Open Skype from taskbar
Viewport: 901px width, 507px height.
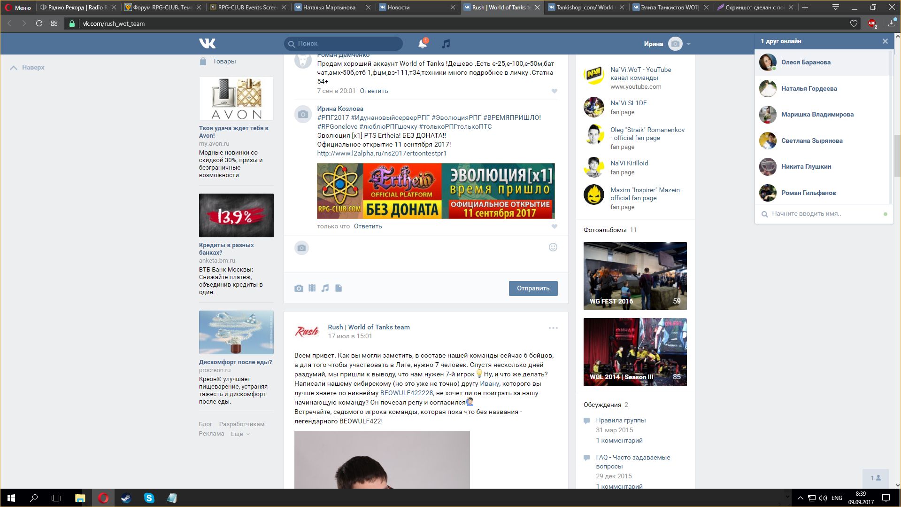[149, 498]
